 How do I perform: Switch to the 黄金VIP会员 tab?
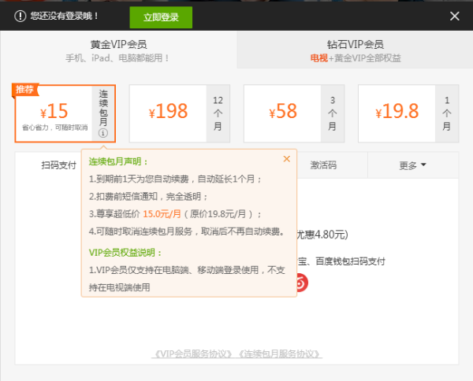(x=118, y=50)
